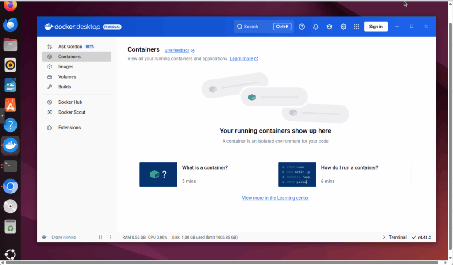Open the Help app from the dock
Image resolution: width=453 pixels, height=265 pixels.
11,125
